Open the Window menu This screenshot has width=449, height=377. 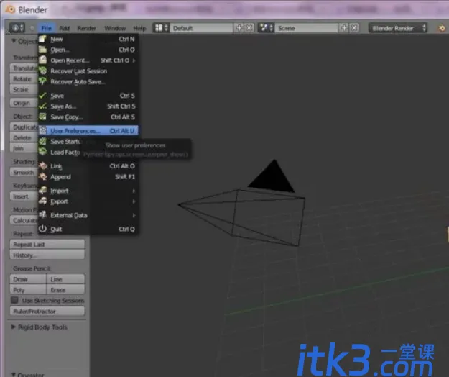click(115, 28)
